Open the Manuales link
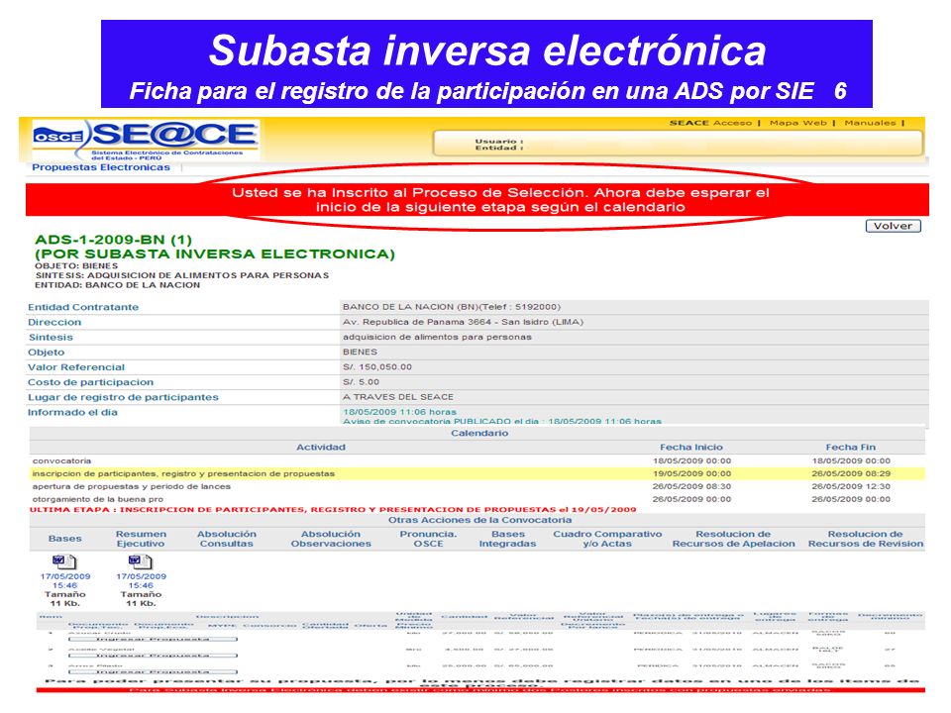This screenshot has height=713, width=951. click(870, 123)
